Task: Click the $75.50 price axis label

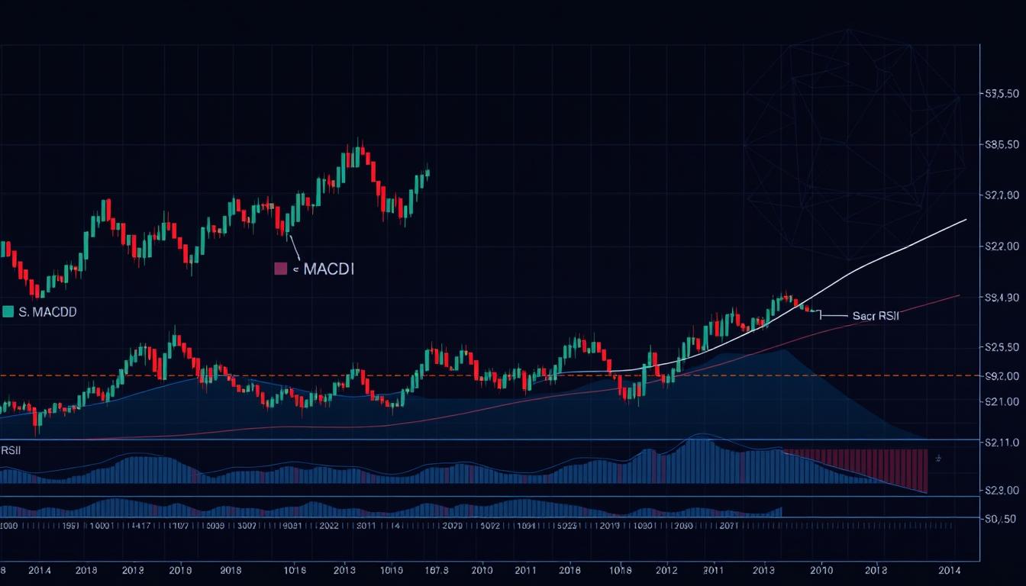Action: 1002,94
